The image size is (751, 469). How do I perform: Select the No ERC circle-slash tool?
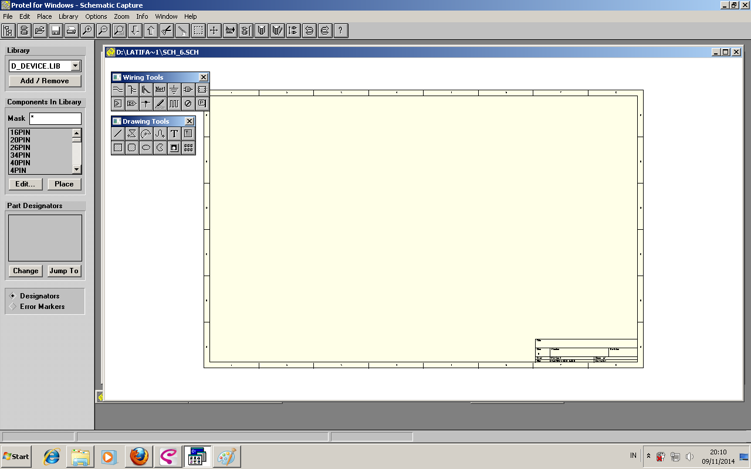(x=188, y=104)
